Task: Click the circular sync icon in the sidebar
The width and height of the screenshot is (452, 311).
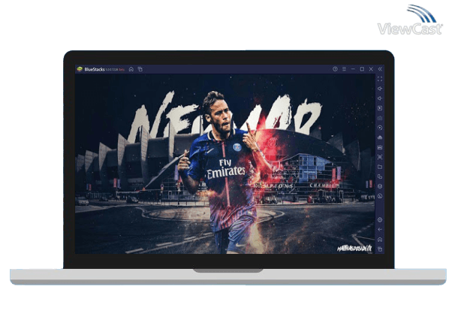Action: [380, 196]
